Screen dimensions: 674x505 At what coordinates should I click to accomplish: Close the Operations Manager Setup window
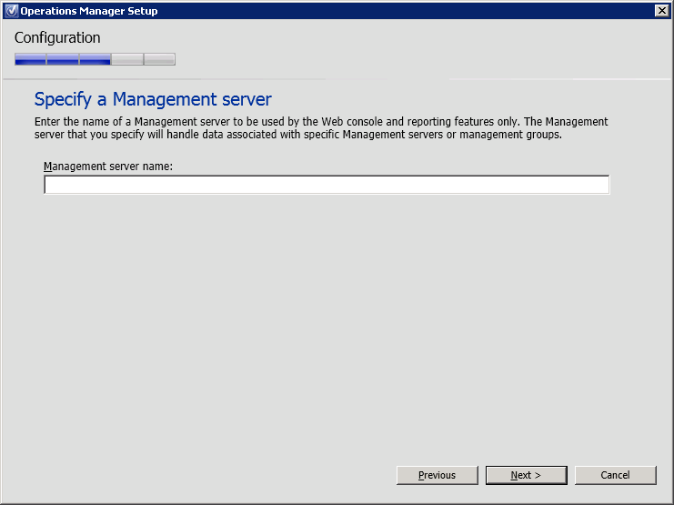tap(661, 11)
